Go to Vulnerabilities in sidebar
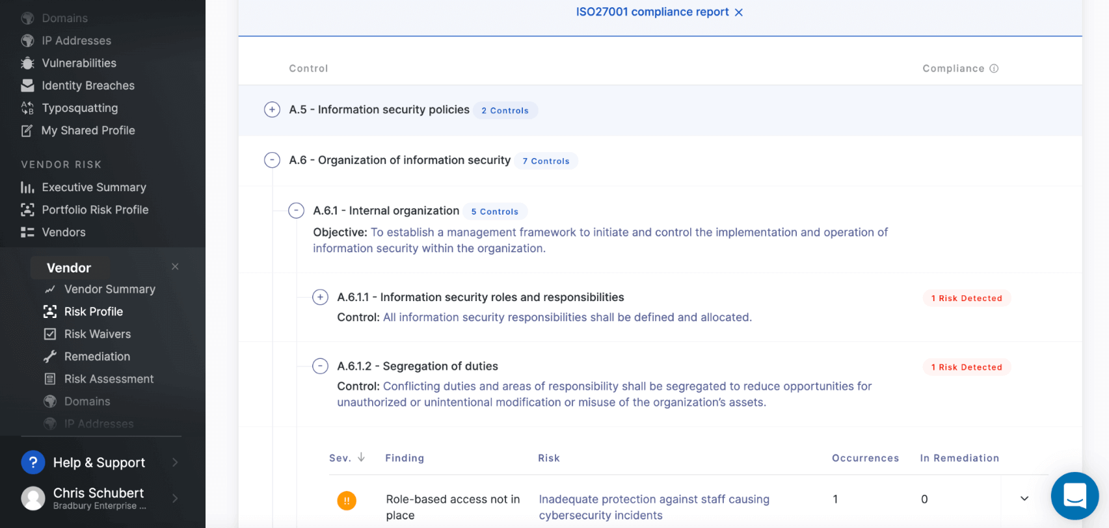The width and height of the screenshot is (1109, 528). pos(79,63)
